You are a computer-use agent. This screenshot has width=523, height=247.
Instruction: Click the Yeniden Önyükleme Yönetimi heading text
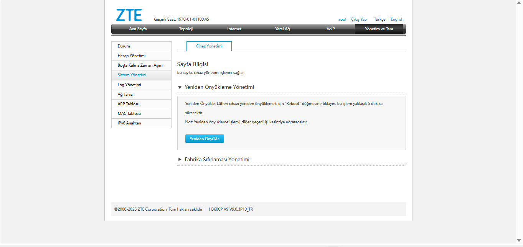[219, 87]
